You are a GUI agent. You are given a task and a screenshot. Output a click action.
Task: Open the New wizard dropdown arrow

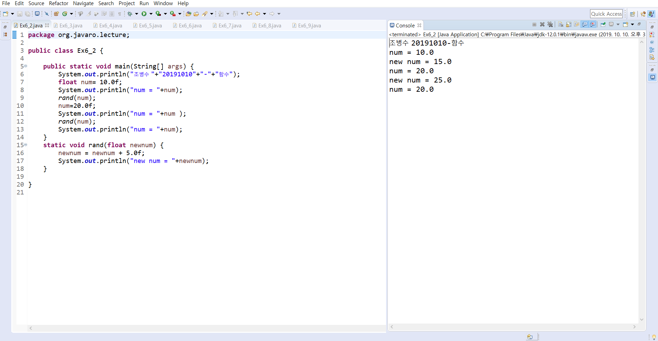pyautogui.click(x=12, y=14)
